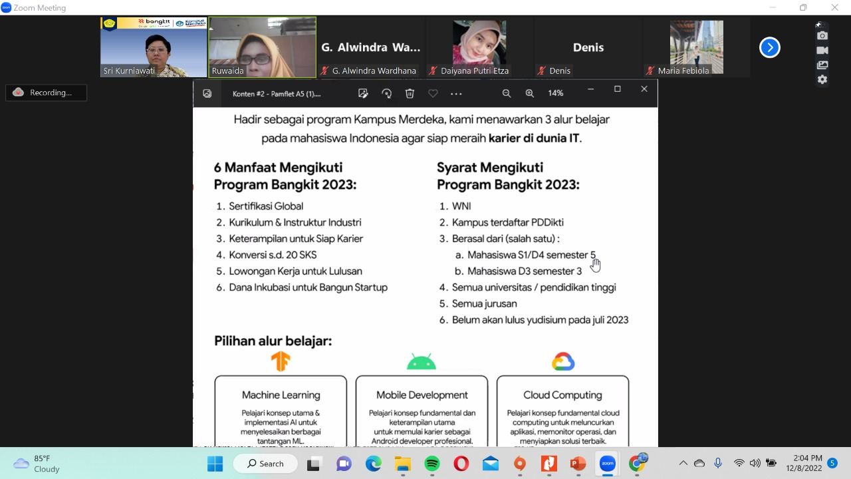
Task: Click the taskbar Search box
Action: [267, 464]
